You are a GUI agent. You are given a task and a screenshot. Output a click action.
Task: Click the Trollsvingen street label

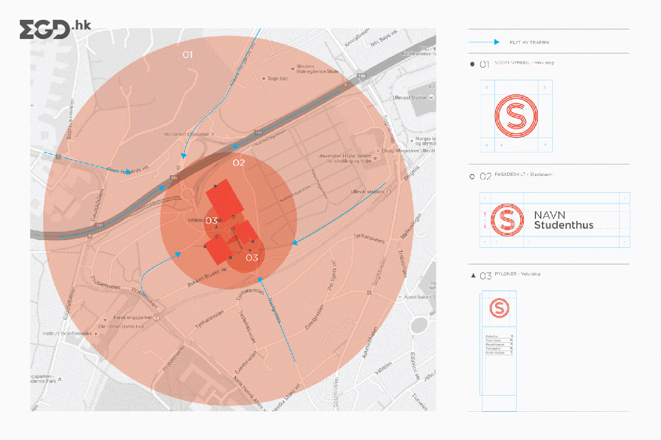[x=402, y=264]
